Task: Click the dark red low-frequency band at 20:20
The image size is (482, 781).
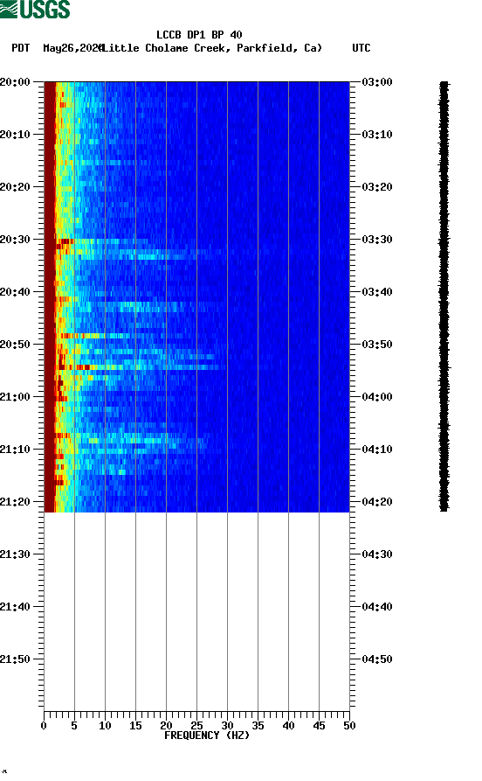Action: pyautogui.click(x=49, y=187)
